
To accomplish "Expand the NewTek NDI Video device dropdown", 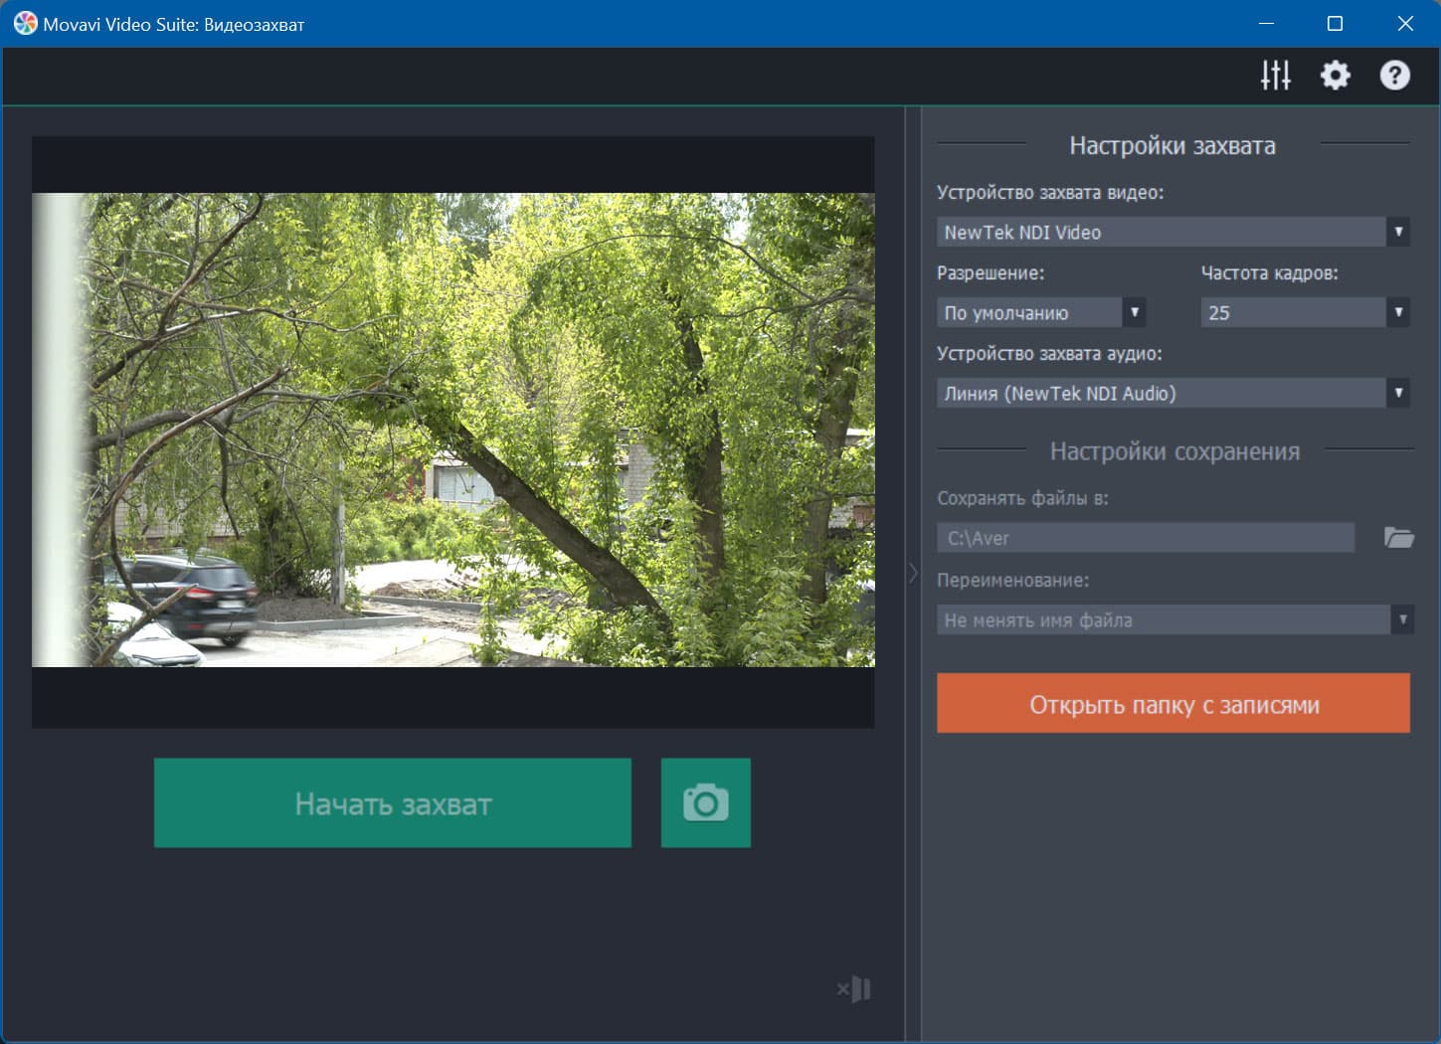I will tap(1173, 232).
